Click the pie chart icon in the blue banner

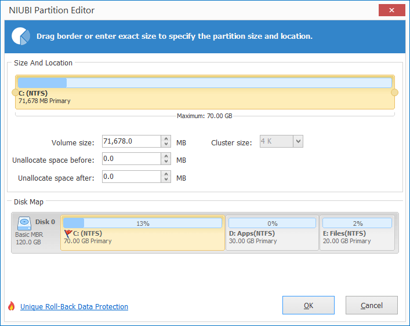point(21,36)
